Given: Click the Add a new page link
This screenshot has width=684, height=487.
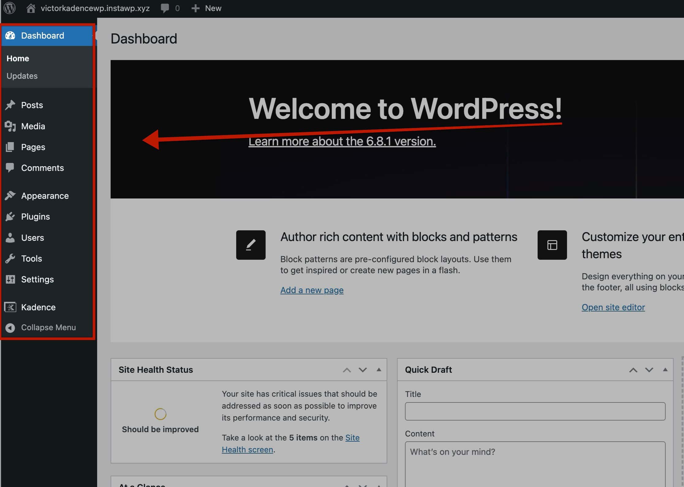Looking at the screenshot, I should (312, 290).
